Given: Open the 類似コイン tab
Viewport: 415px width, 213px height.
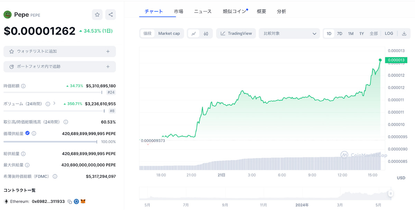Looking at the screenshot, I should click(234, 11).
